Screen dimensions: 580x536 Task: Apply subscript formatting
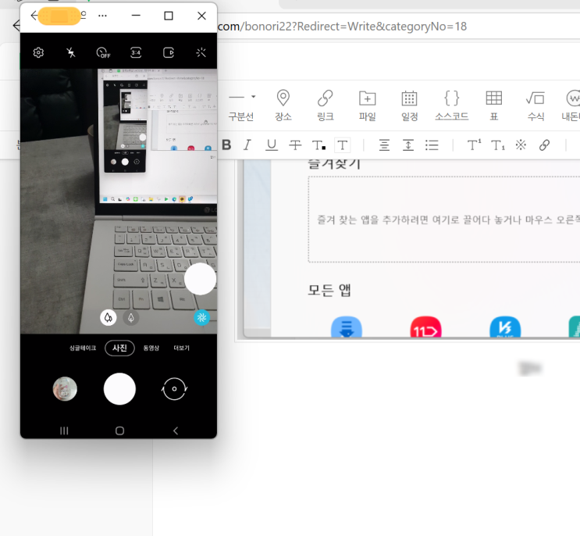coord(498,145)
